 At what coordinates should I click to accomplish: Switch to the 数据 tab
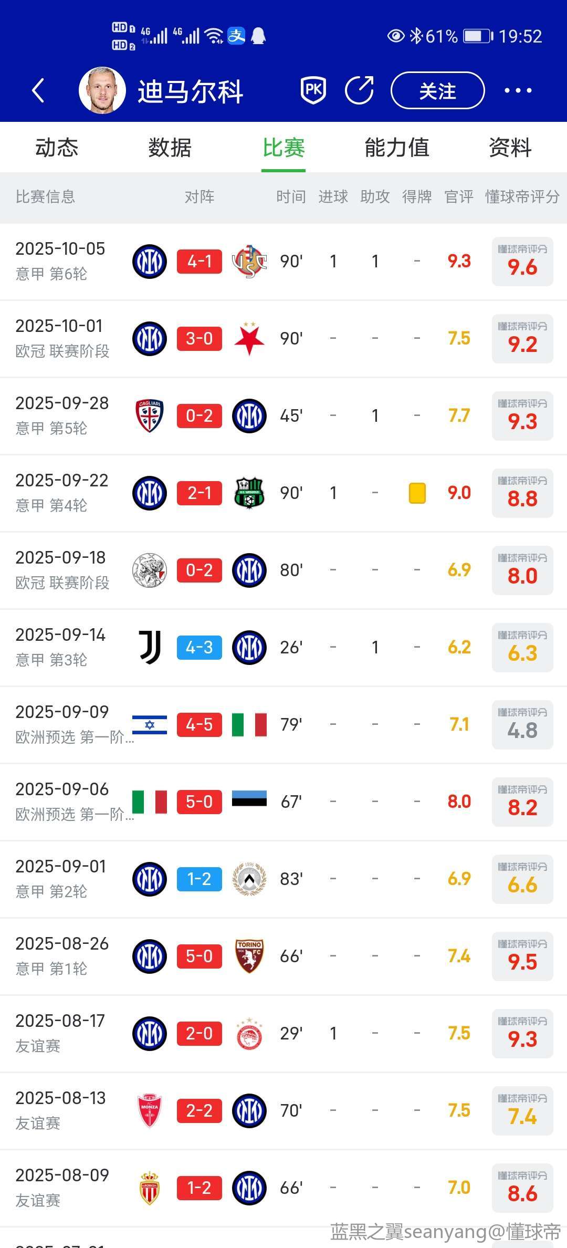(170, 148)
